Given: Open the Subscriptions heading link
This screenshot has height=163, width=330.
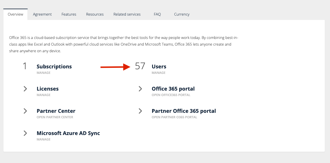Looking at the screenshot, I should tap(54, 67).
